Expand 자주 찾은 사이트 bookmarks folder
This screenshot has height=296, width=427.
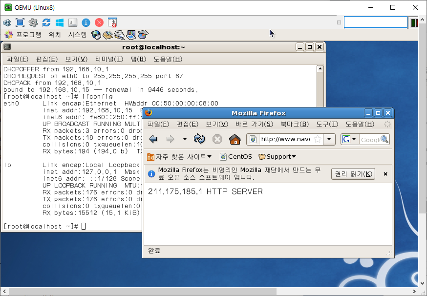(x=179, y=157)
